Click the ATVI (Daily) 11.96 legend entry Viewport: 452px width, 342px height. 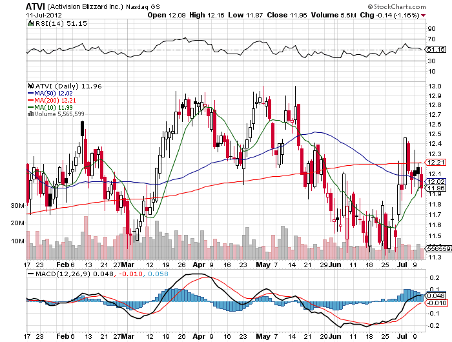68,86
